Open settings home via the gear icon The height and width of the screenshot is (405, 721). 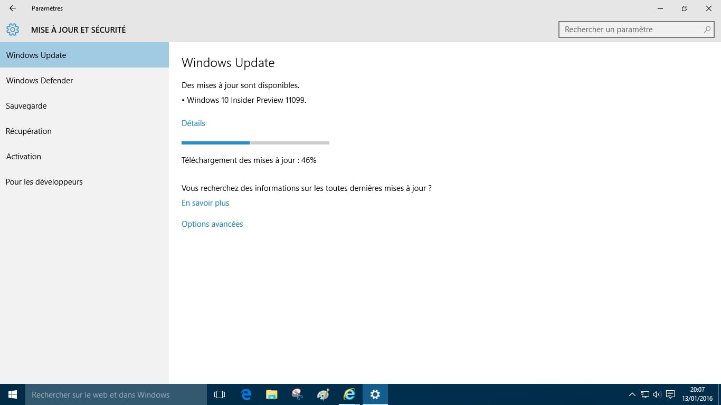pos(13,30)
